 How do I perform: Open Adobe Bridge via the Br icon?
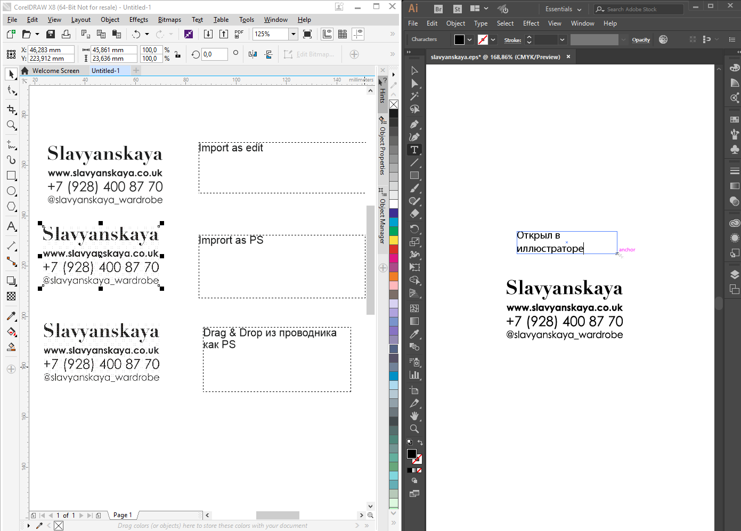click(x=438, y=9)
